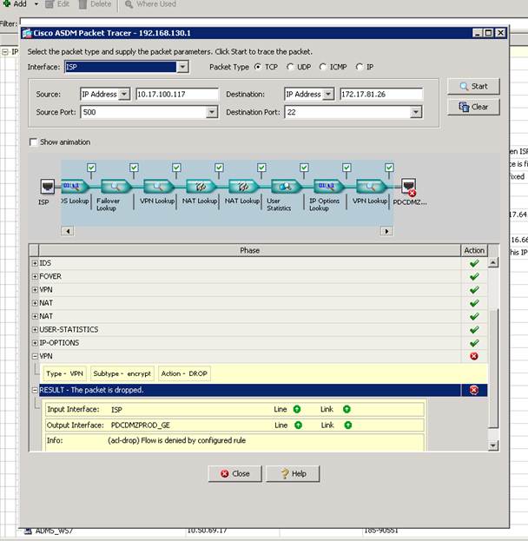Click the Help button

(293, 474)
